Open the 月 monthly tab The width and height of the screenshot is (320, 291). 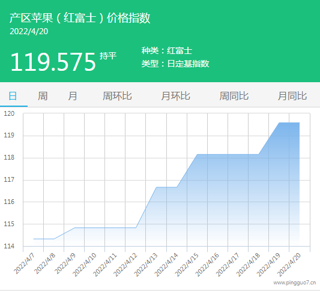(x=73, y=96)
